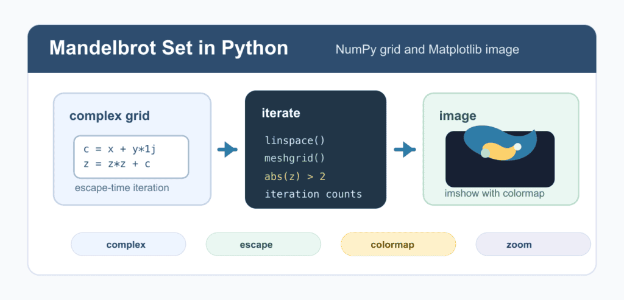Screen dimensions: 624x300
Task: Click the dark image preview panel
Action: (500, 159)
